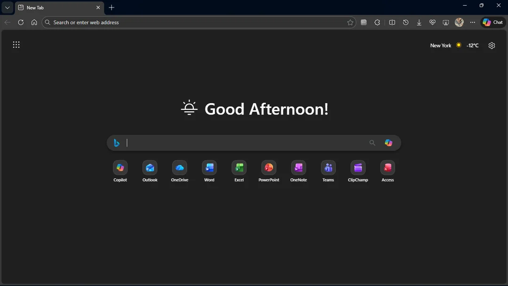Open the Copilot shortcut tile
The width and height of the screenshot is (508, 286).
click(120, 168)
